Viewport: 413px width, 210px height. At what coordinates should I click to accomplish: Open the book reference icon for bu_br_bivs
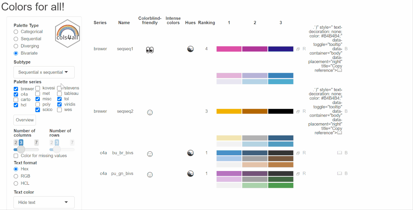(x=340, y=153)
